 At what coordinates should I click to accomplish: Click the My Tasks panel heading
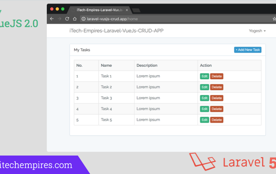[82, 50]
